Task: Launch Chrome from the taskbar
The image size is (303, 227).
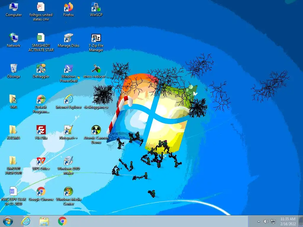Action: click(62, 221)
